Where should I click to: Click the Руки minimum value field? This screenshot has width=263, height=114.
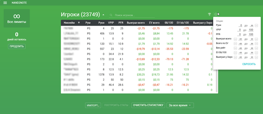(240, 26)
